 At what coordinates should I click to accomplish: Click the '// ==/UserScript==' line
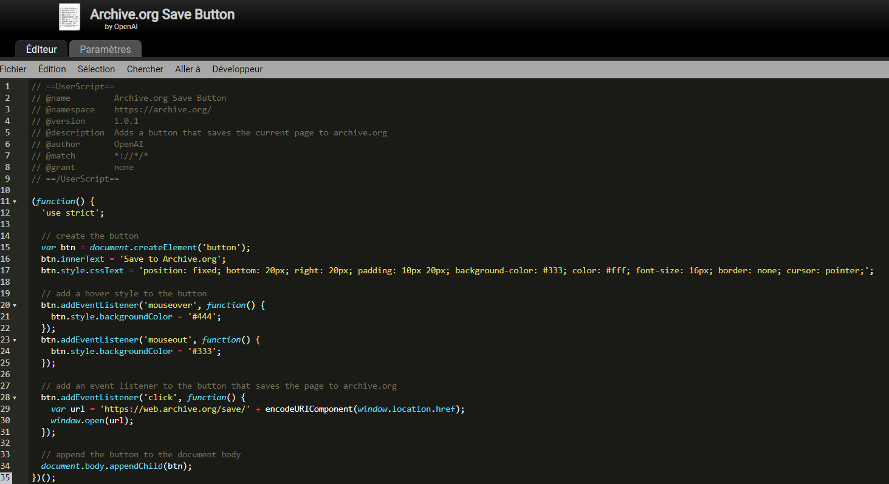pyautogui.click(x=75, y=179)
